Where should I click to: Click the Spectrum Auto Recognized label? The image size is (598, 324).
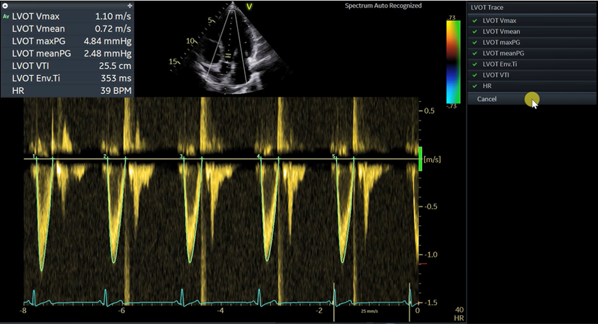tap(383, 6)
